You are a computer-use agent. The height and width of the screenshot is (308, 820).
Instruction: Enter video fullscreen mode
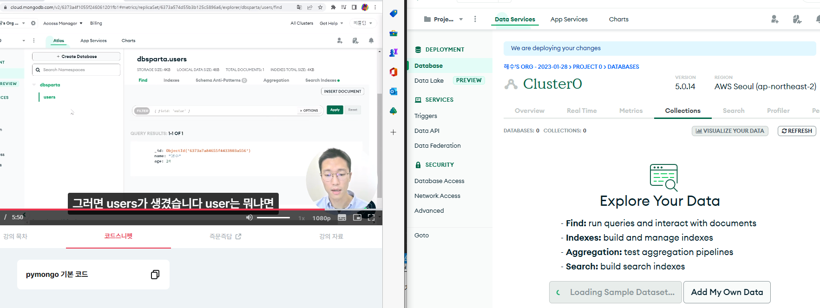coord(371,217)
